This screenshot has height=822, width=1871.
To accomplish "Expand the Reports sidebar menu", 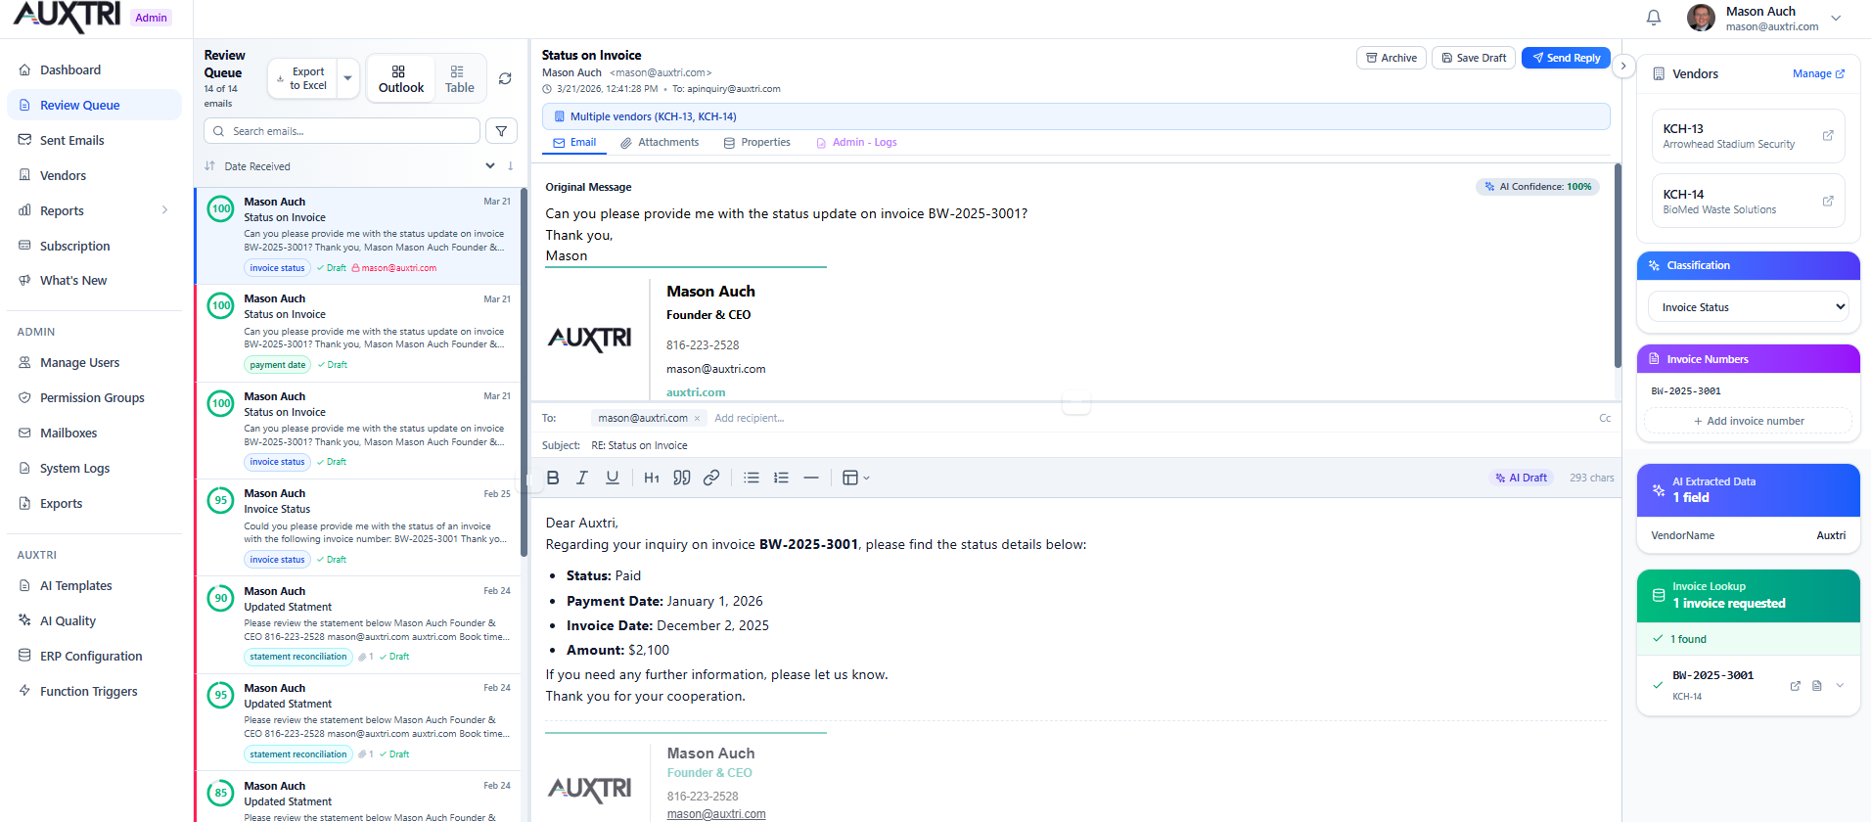I will (94, 210).
